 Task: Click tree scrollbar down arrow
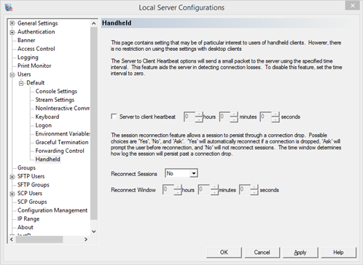click(x=94, y=232)
